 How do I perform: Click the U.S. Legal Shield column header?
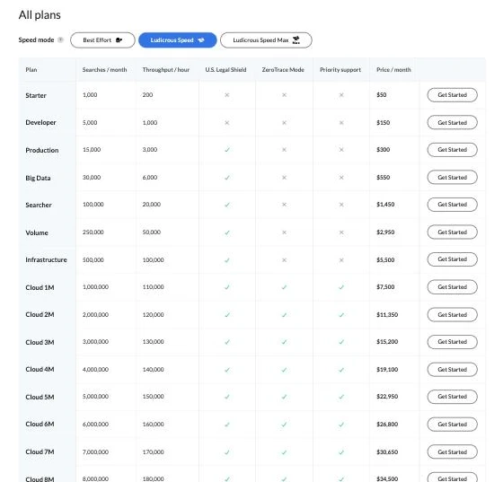pos(225,69)
